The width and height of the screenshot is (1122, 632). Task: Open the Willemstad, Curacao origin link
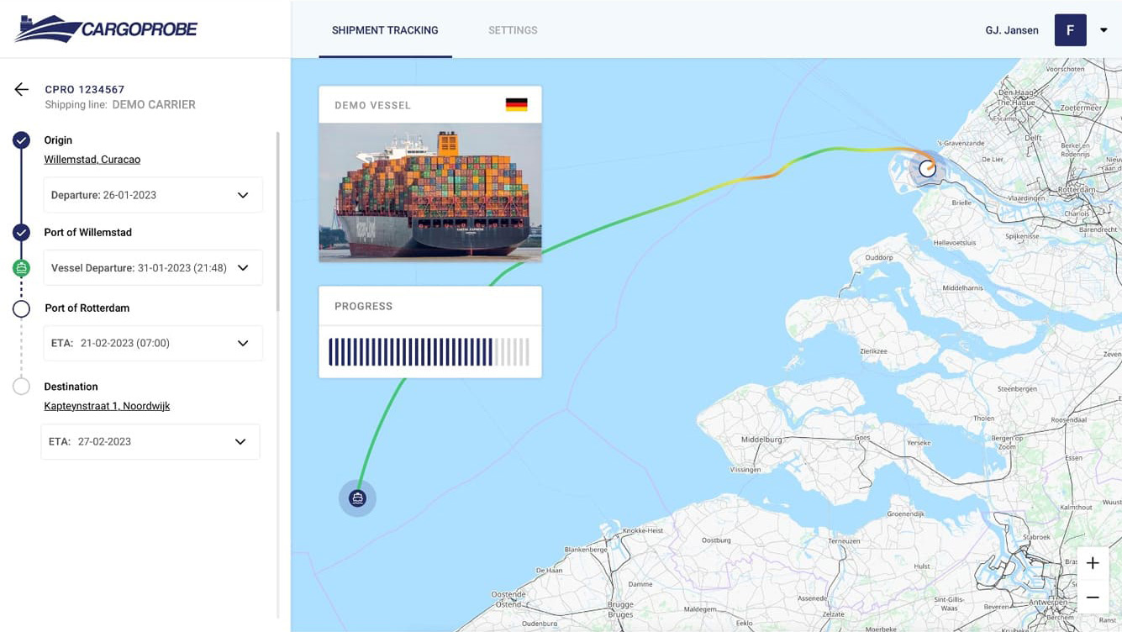(92, 159)
